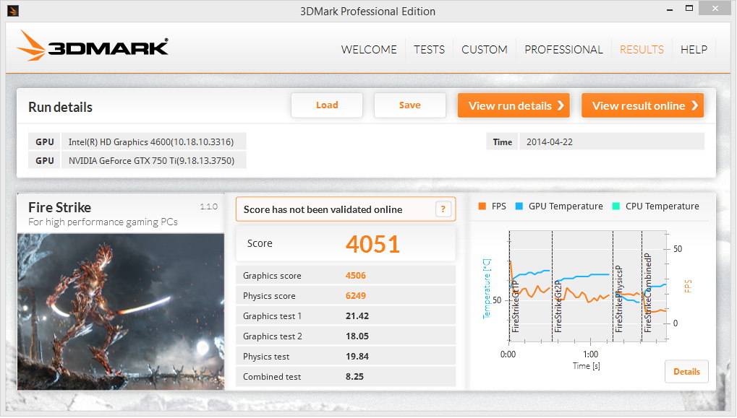Click the 3DMark title bar app icon
The width and height of the screenshot is (737, 418).
[13, 10]
